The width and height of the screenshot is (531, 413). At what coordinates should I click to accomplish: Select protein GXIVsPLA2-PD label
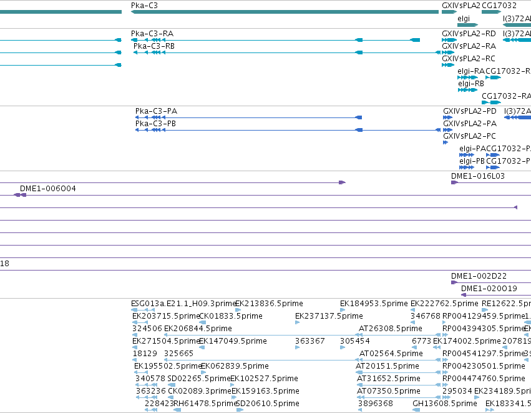click(470, 111)
